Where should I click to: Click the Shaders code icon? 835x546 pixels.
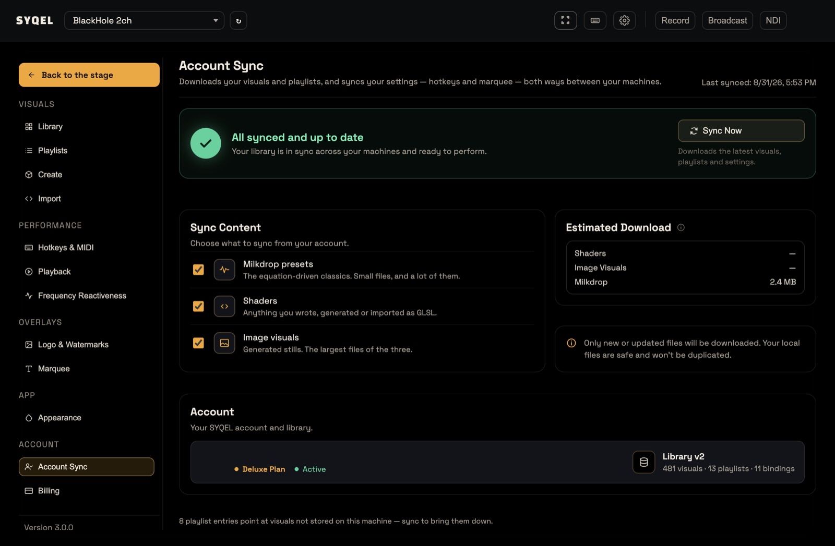(x=224, y=307)
